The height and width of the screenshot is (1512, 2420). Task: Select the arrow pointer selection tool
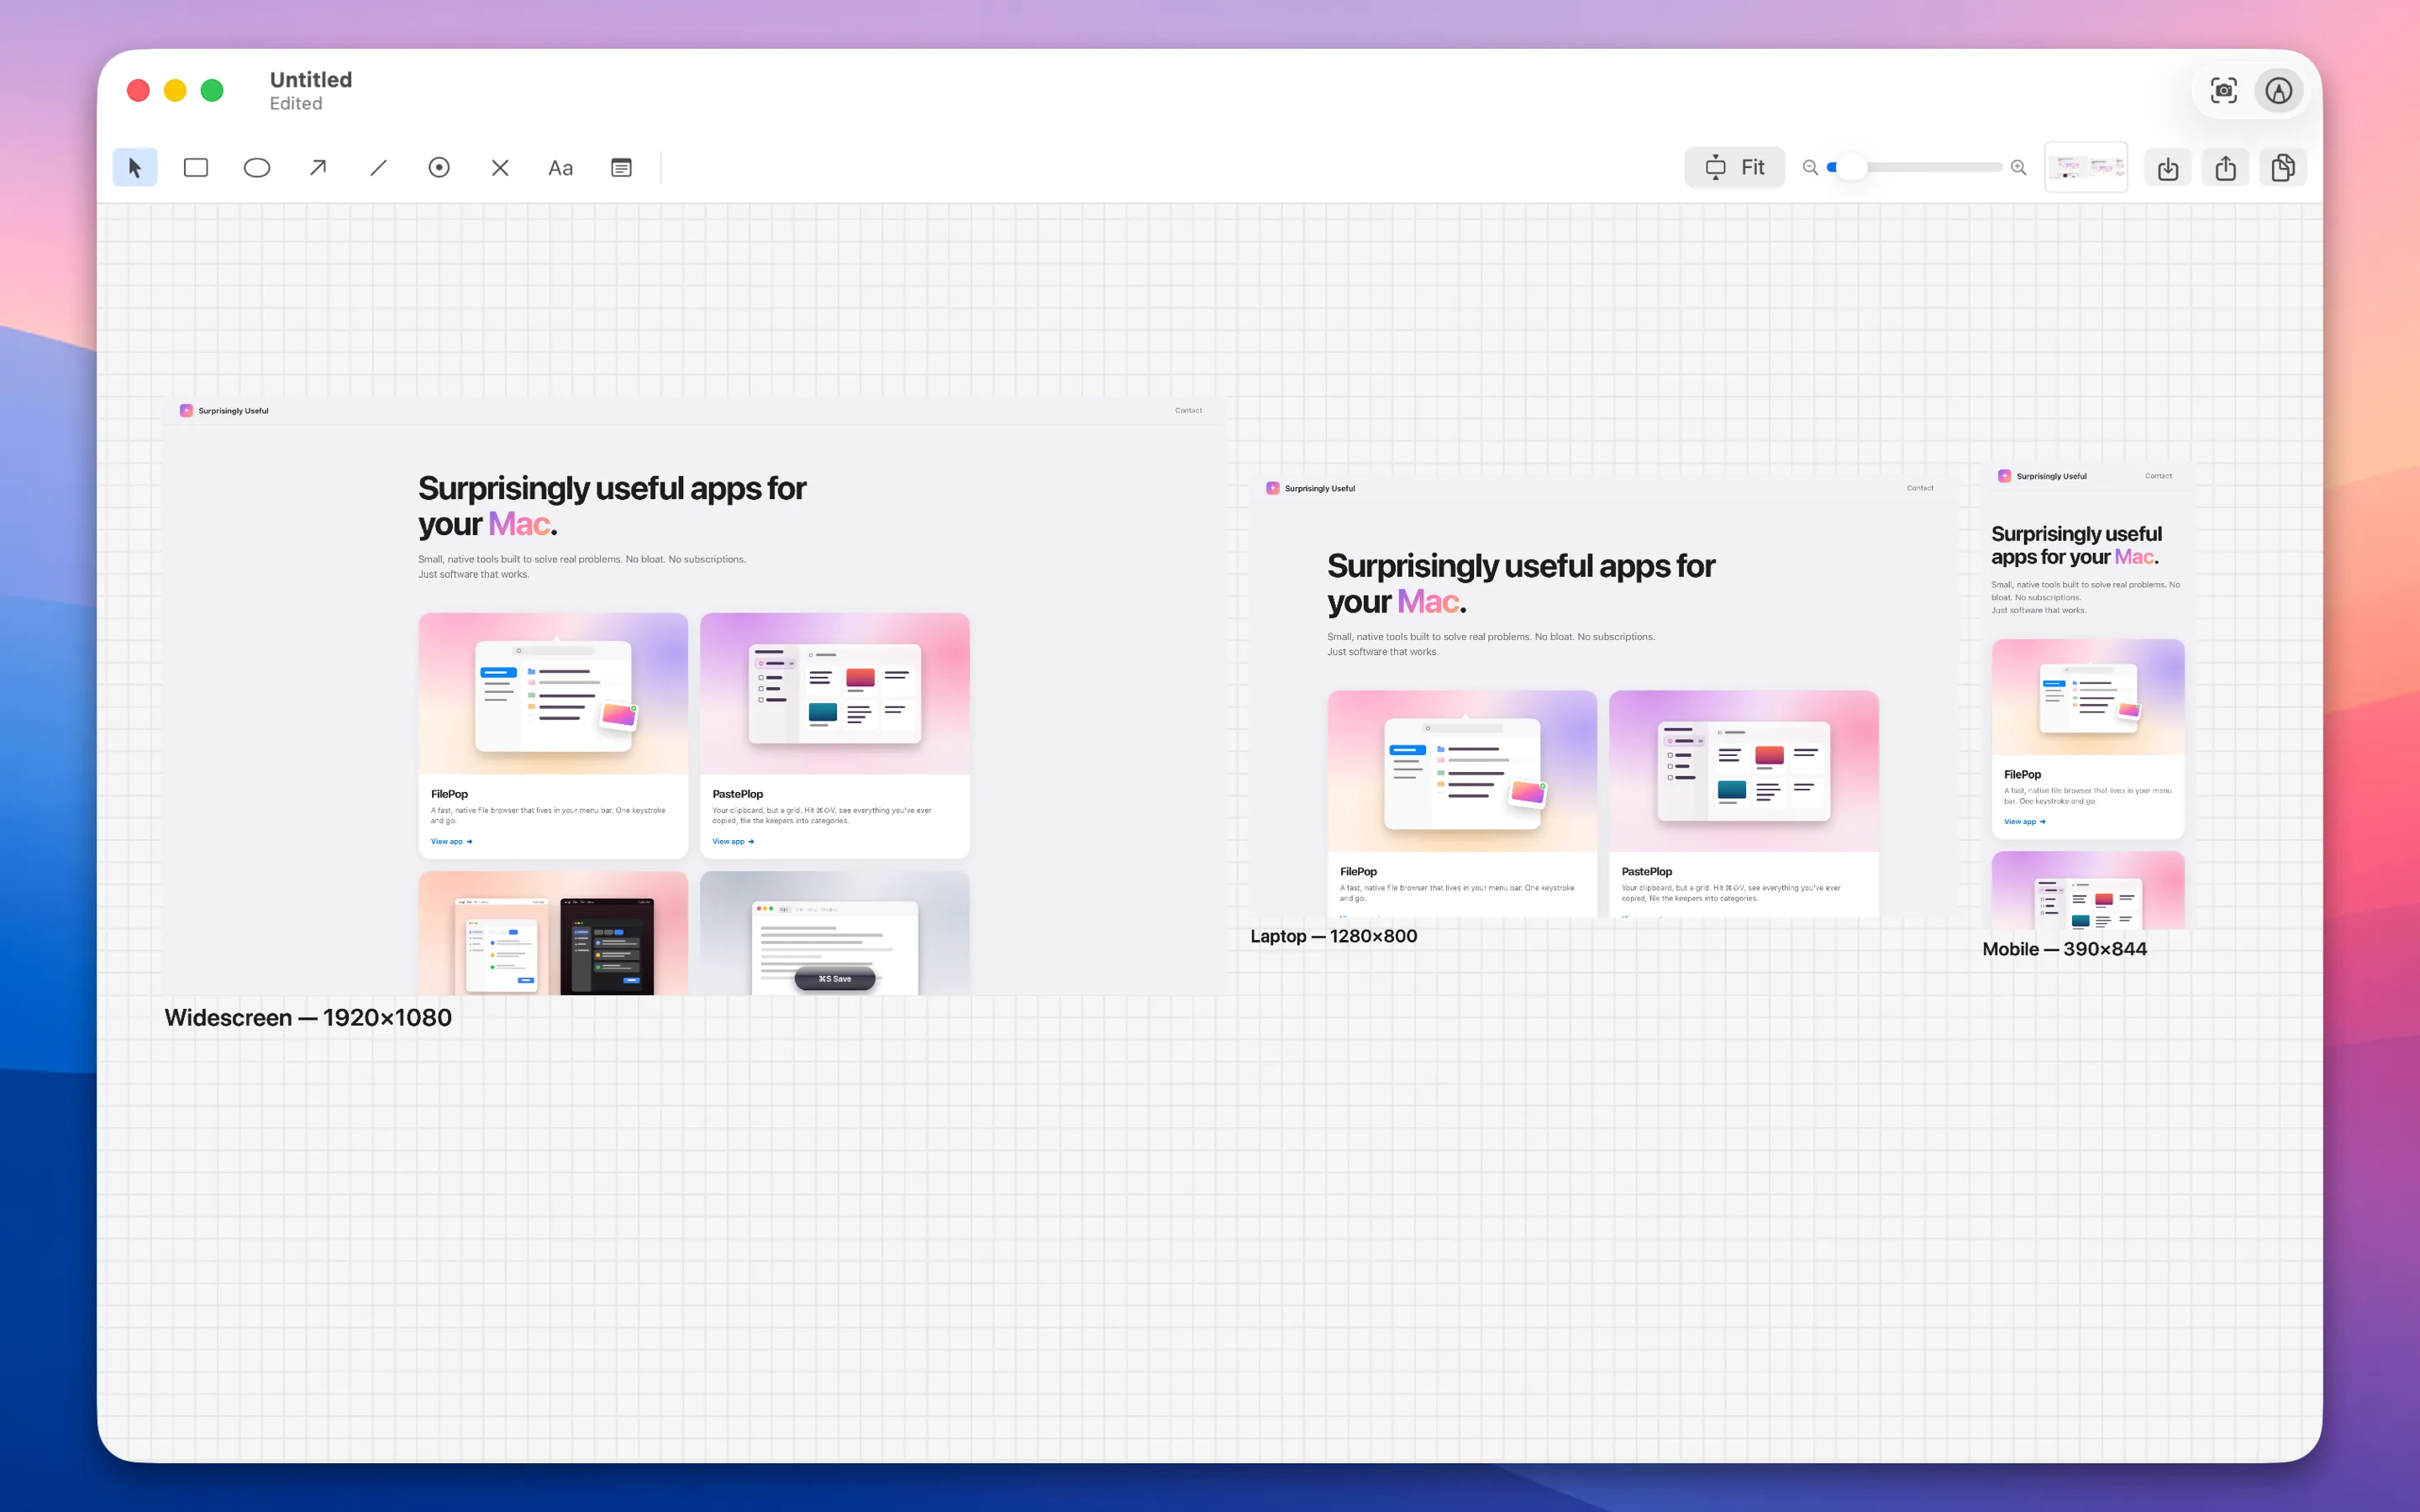(x=135, y=167)
